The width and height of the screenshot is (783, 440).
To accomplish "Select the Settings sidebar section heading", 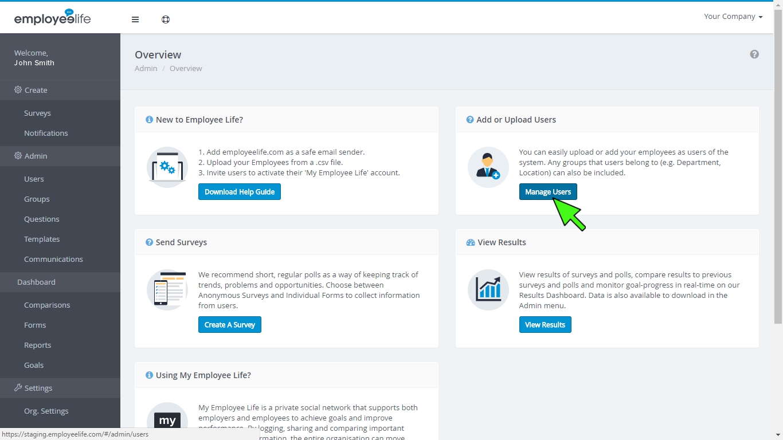I will tap(60, 388).
